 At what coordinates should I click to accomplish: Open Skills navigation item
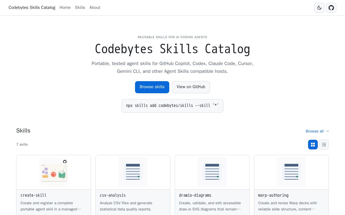80,8
